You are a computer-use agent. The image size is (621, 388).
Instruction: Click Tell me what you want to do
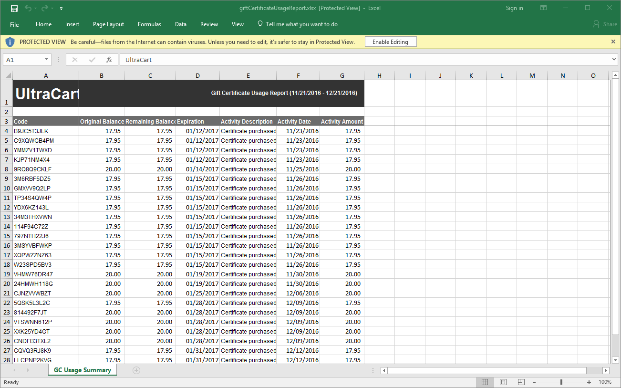[x=301, y=24]
